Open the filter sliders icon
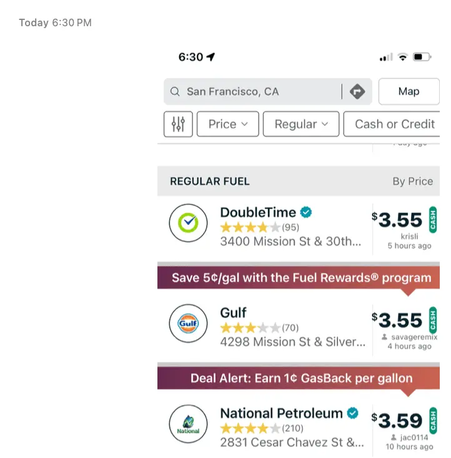 (x=178, y=124)
